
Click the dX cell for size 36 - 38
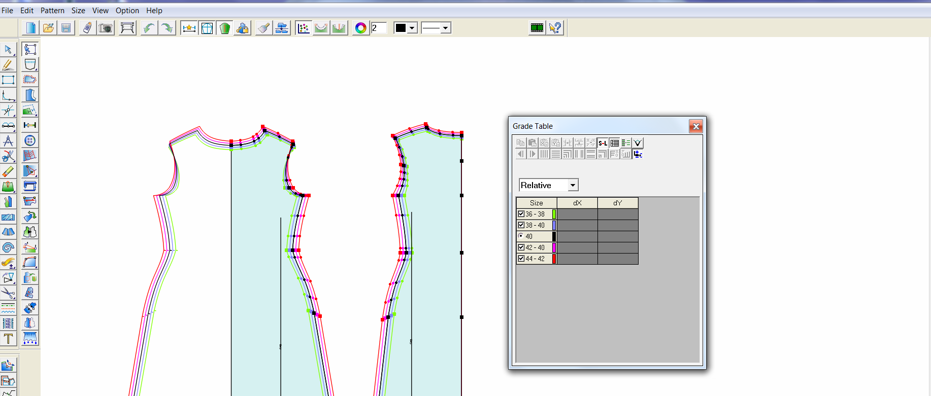tap(577, 214)
